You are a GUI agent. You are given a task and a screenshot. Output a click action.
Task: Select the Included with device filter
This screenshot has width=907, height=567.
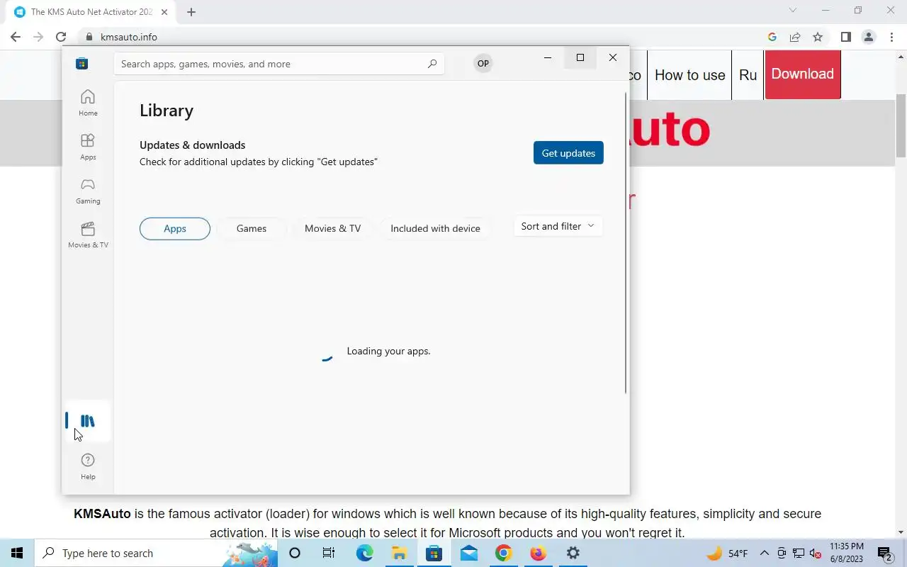pyautogui.click(x=435, y=228)
